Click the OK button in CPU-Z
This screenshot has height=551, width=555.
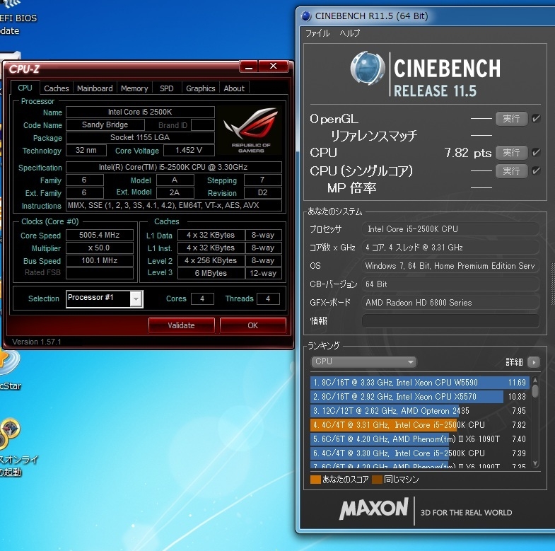point(252,325)
